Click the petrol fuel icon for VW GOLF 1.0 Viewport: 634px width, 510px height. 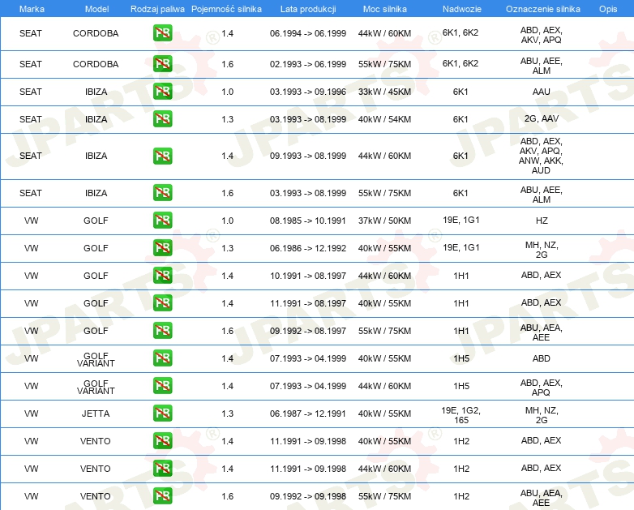tap(162, 221)
